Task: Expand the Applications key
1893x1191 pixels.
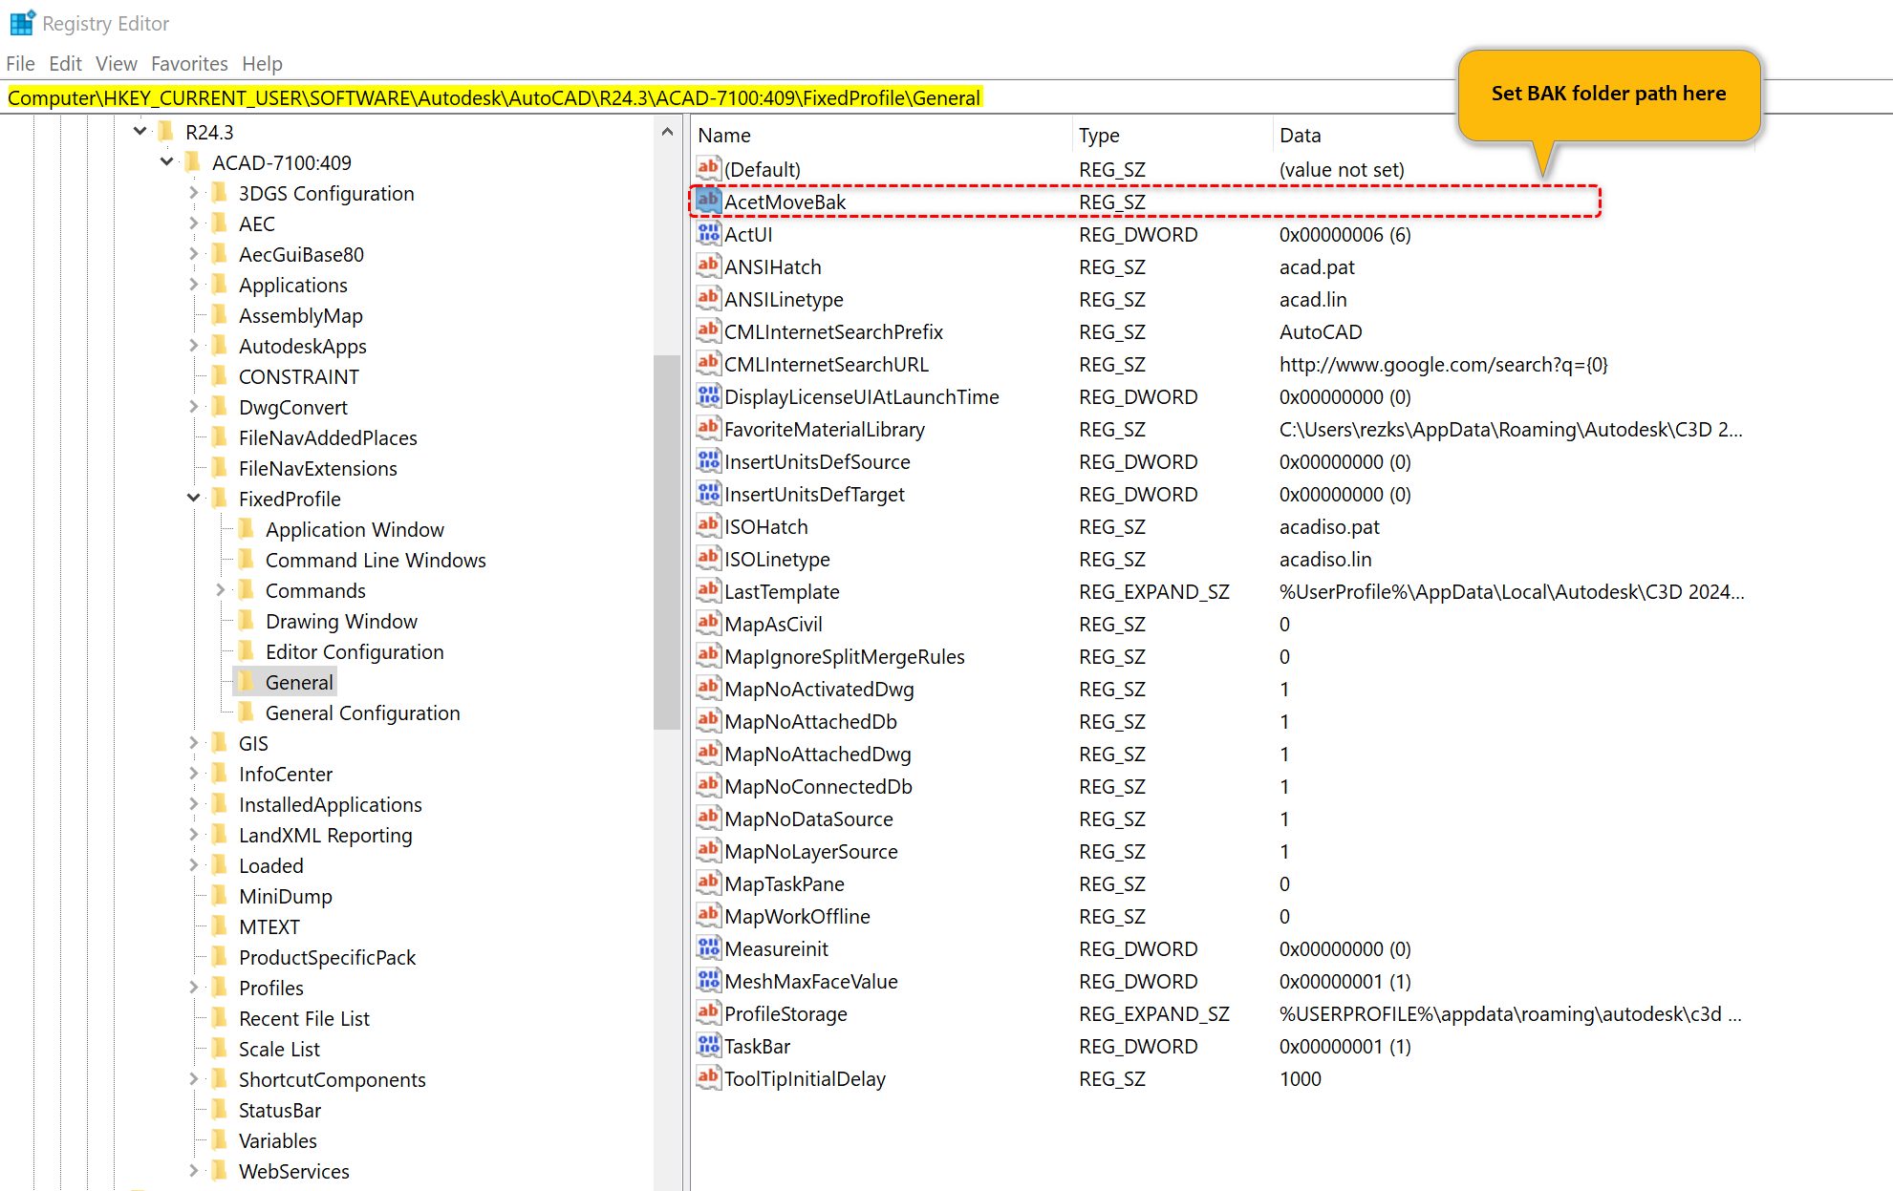Action: [194, 284]
